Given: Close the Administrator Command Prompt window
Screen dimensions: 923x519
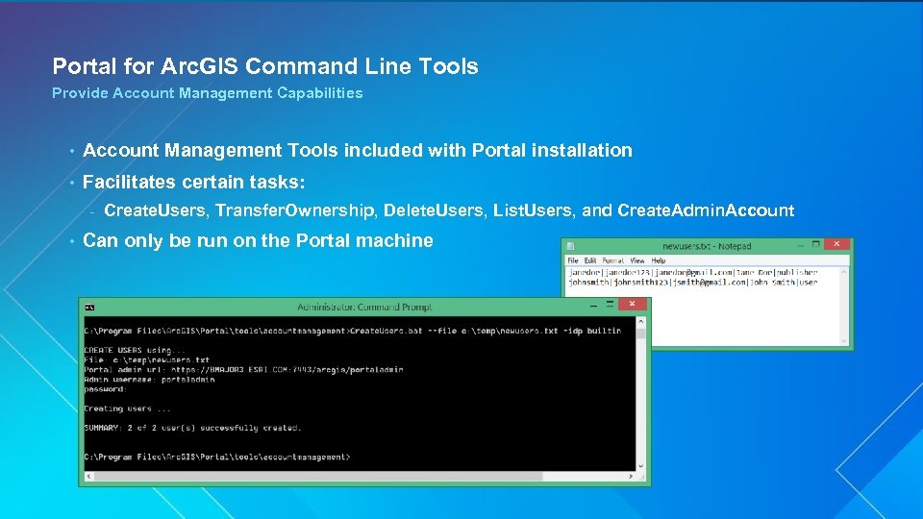Looking at the screenshot, I should (x=632, y=304).
